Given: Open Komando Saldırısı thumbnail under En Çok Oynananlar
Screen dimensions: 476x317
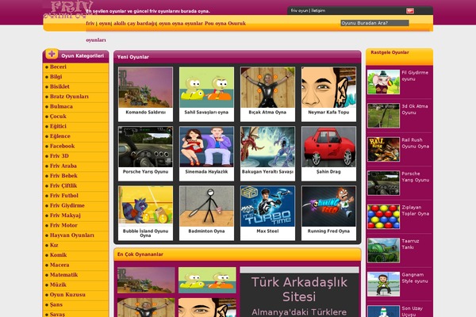Looking at the screenshot, I should click(146, 281).
